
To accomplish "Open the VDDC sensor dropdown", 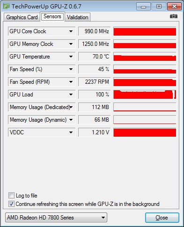I will [71, 132].
